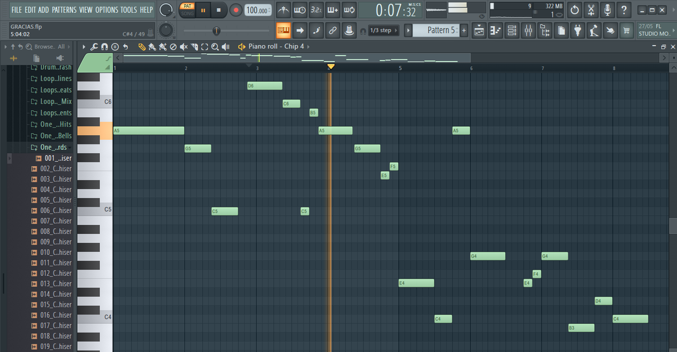
Task: Pause playback with the pause button
Action: (x=203, y=10)
